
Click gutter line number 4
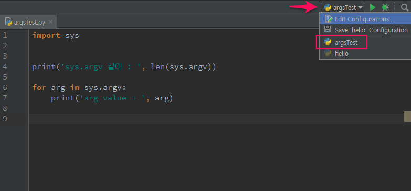pyautogui.click(x=5, y=66)
